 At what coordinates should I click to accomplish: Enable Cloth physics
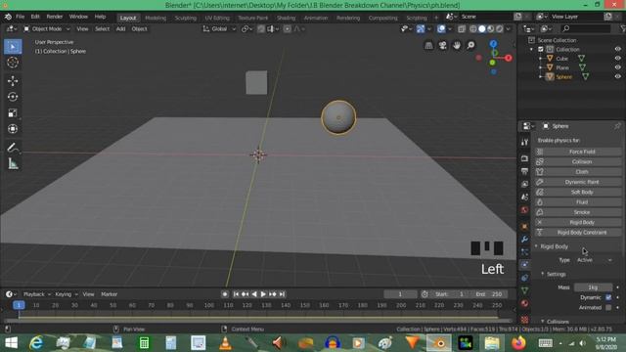pos(578,172)
